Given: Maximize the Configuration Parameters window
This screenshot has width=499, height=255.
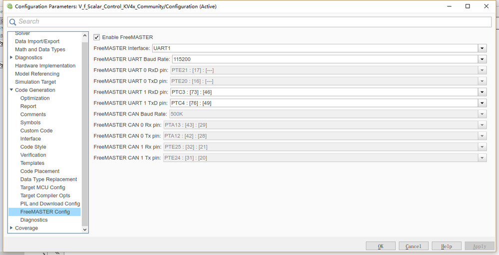Looking at the screenshot, I should 468,6.
